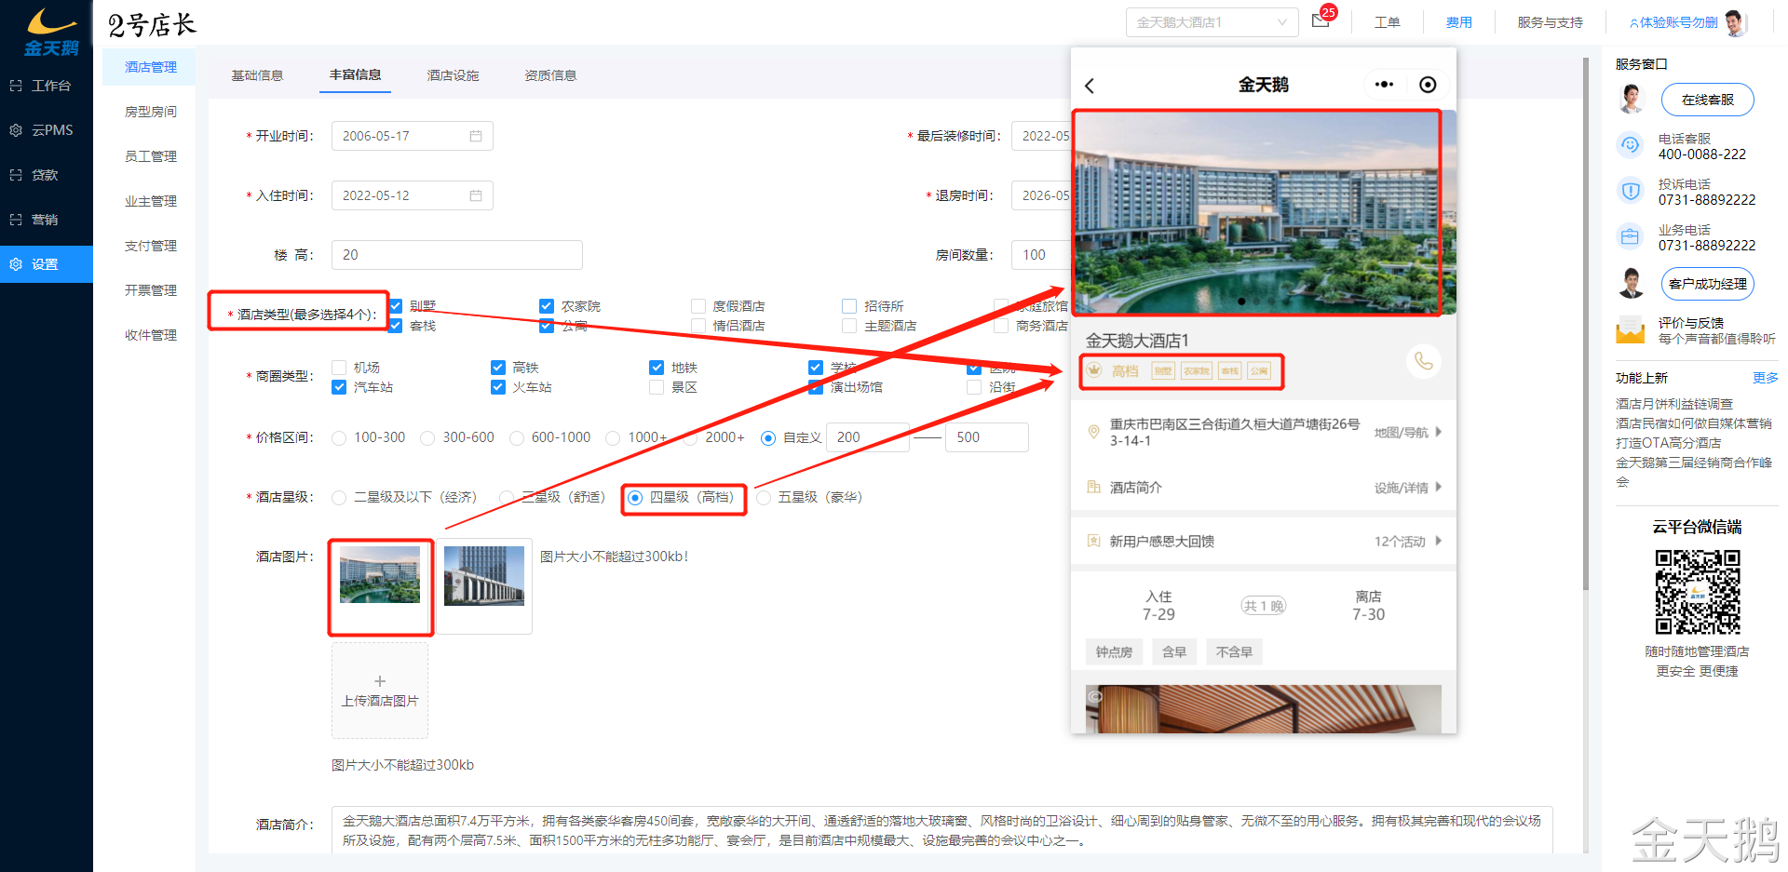Select 钟点房 tag in phone preview
The height and width of the screenshot is (872, 1788).
(1114, 652)
